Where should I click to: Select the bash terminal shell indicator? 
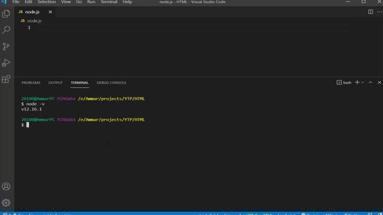coord(344,82)
